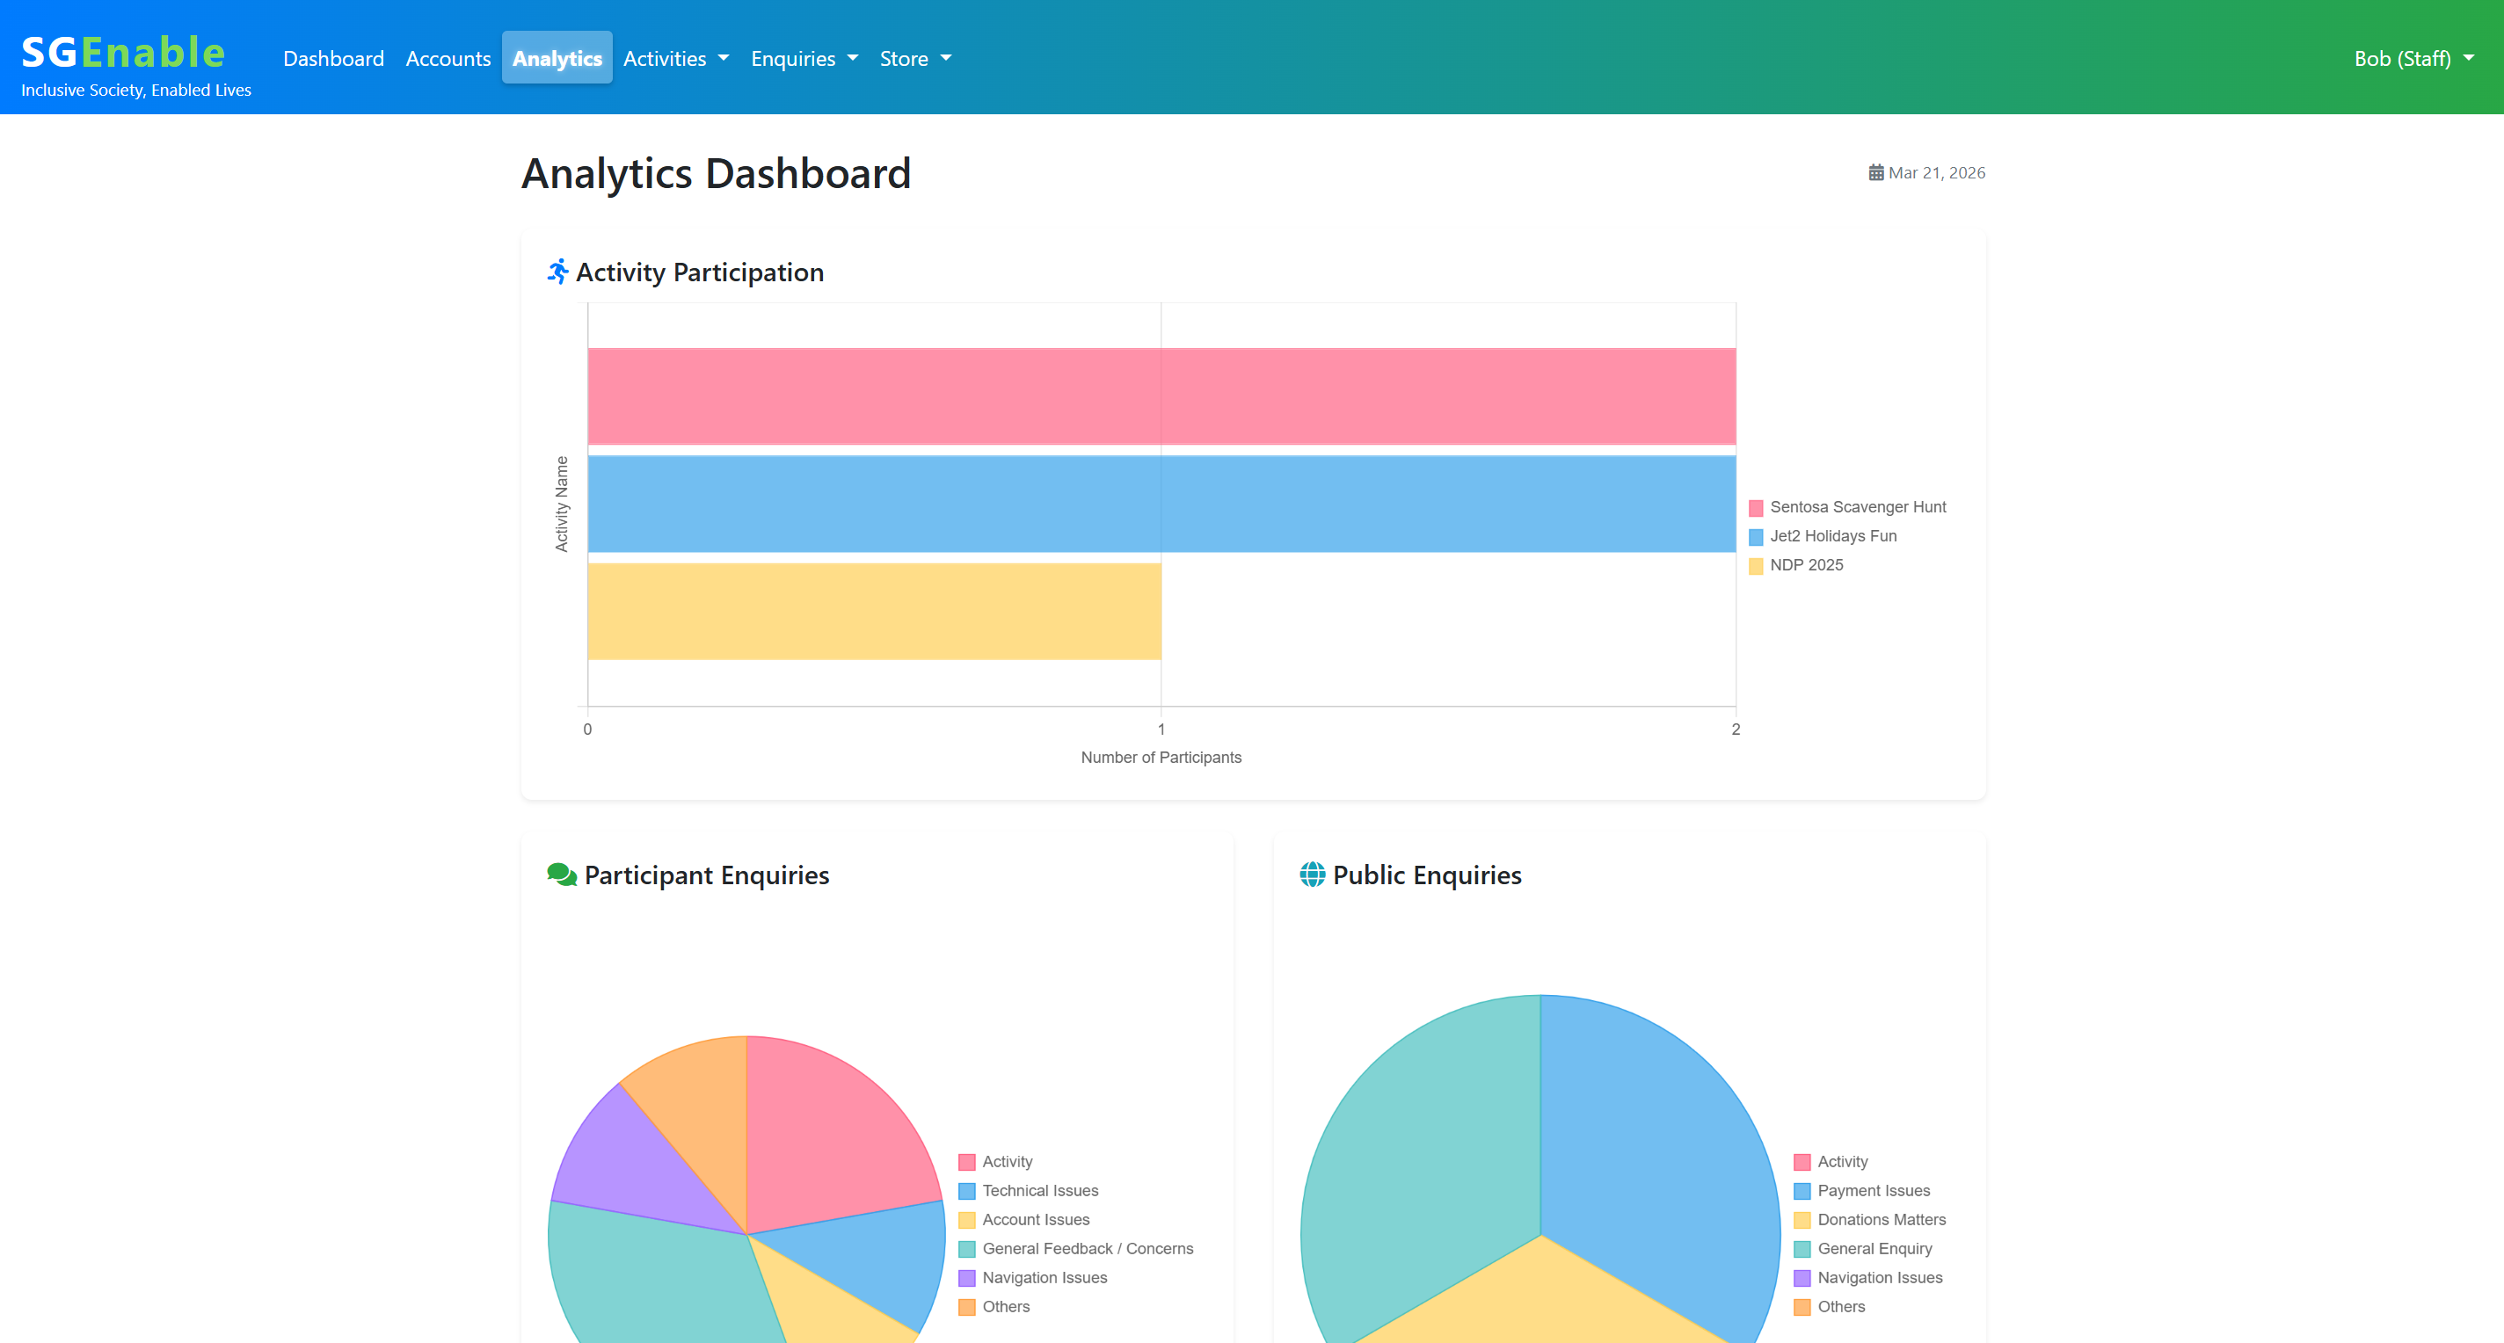
Task: Click Navigation Issues purple box in Participant Enquiries
Action: pos(966,1278)
